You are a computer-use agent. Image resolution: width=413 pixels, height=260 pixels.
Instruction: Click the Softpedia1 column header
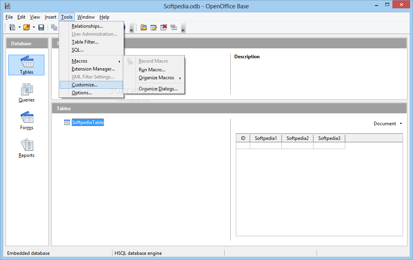266,138
